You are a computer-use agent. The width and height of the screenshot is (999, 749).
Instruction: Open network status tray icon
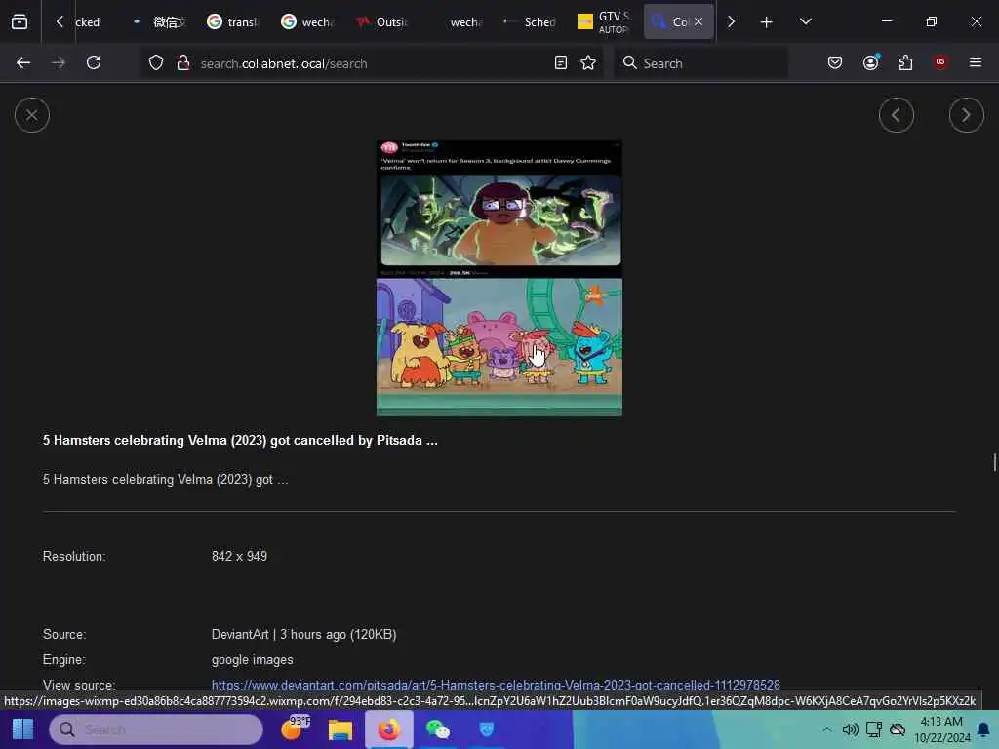(x=873, y=729)
